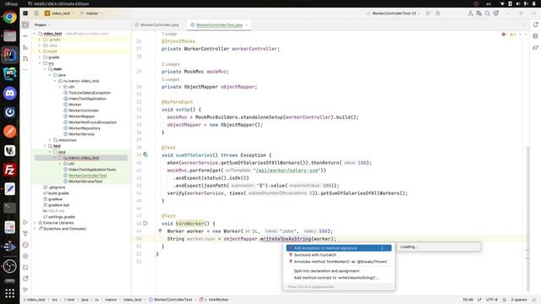The height and width of the screenshot is (304, 541).
Task: Click the error count indicator in editor corner
Action: click(505, 35)
